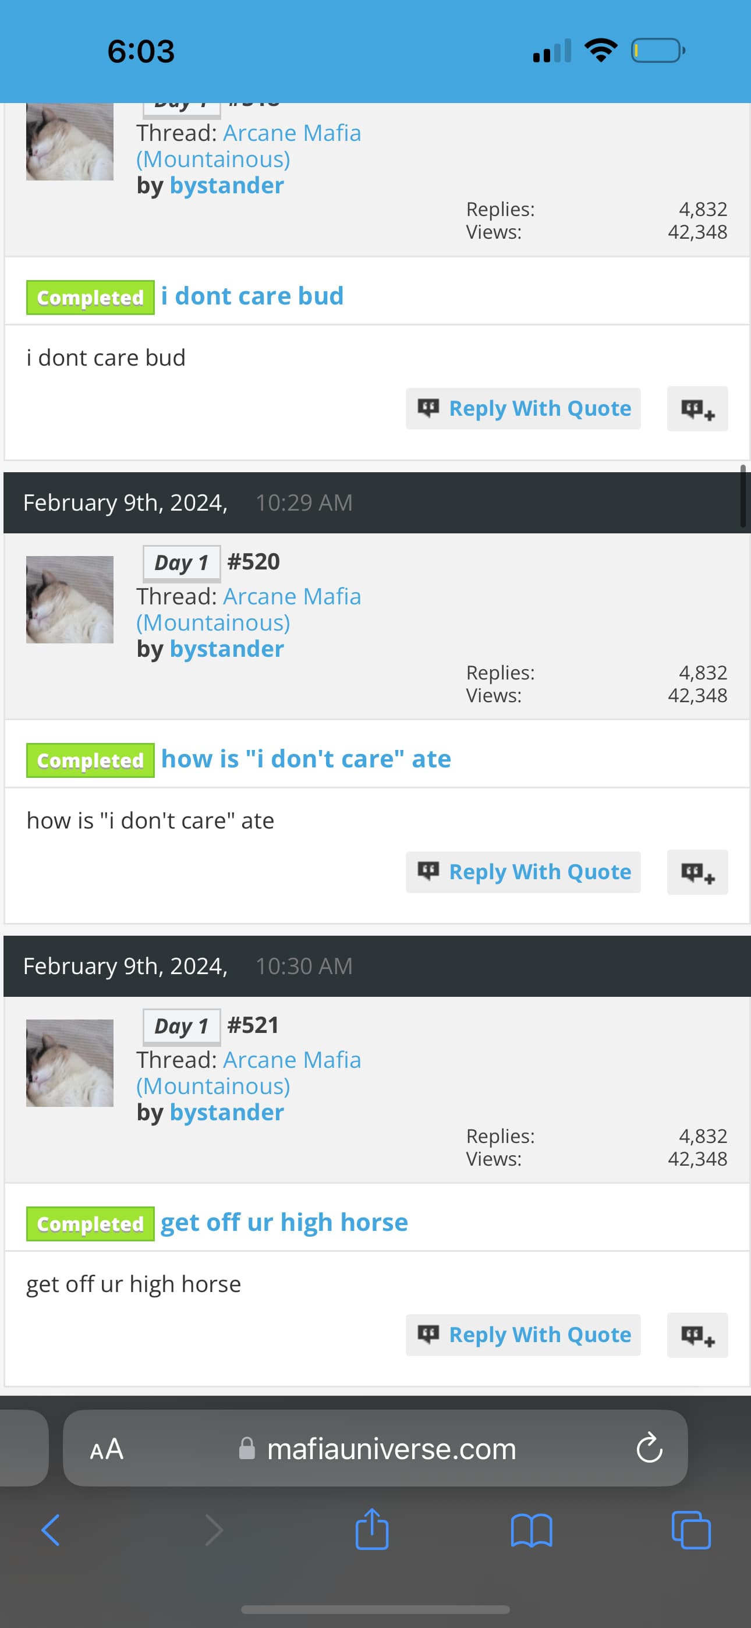751x1628 pixels.
Task: Reload the mafiauniverse.com page
Action: [x=649, y=1448]
